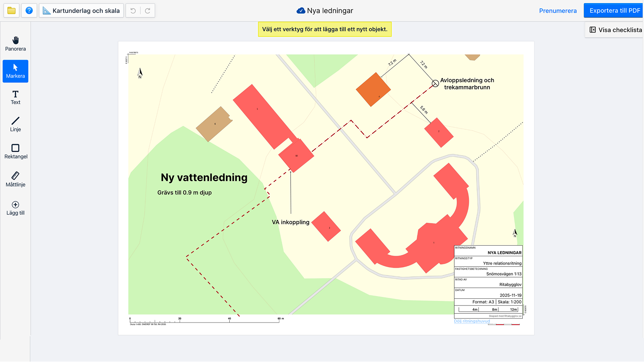Redo the last undone action
The height and width of the screenshot is (362, 644).
148,11
